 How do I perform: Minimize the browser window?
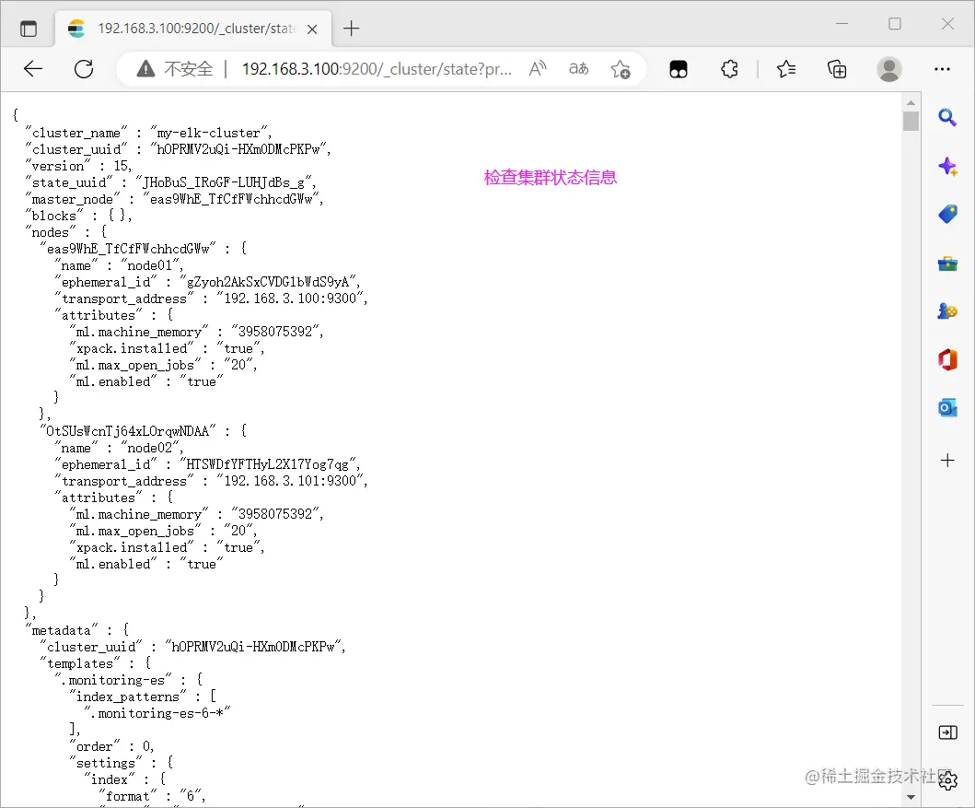click(842, 24)
